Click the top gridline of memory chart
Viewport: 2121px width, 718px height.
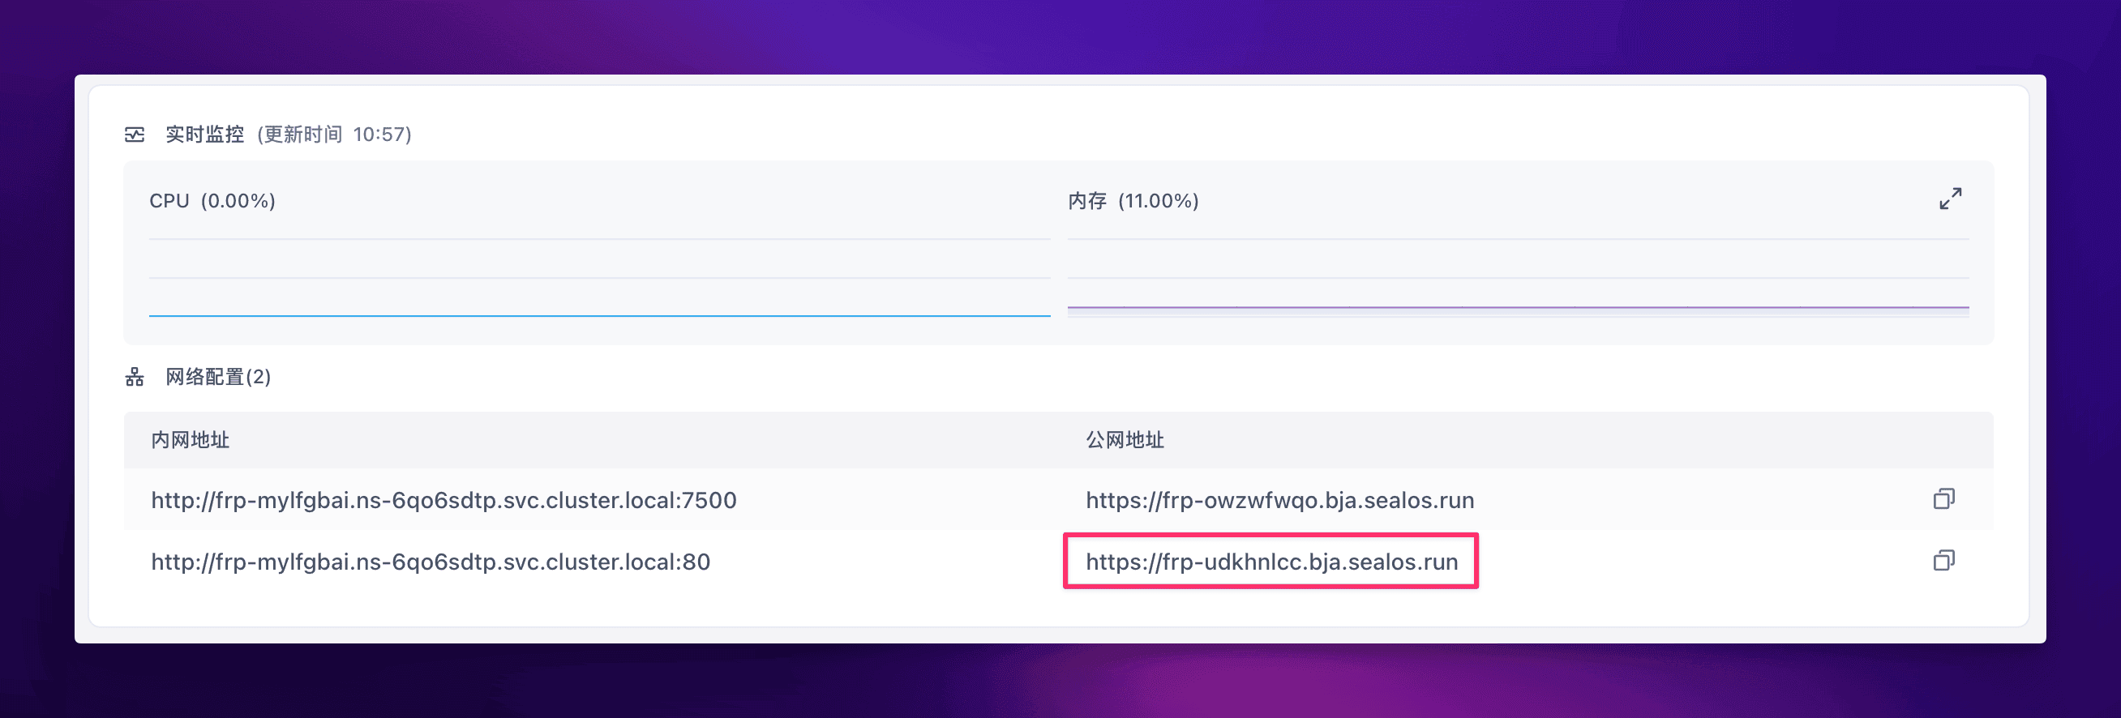click(1518, 240)
